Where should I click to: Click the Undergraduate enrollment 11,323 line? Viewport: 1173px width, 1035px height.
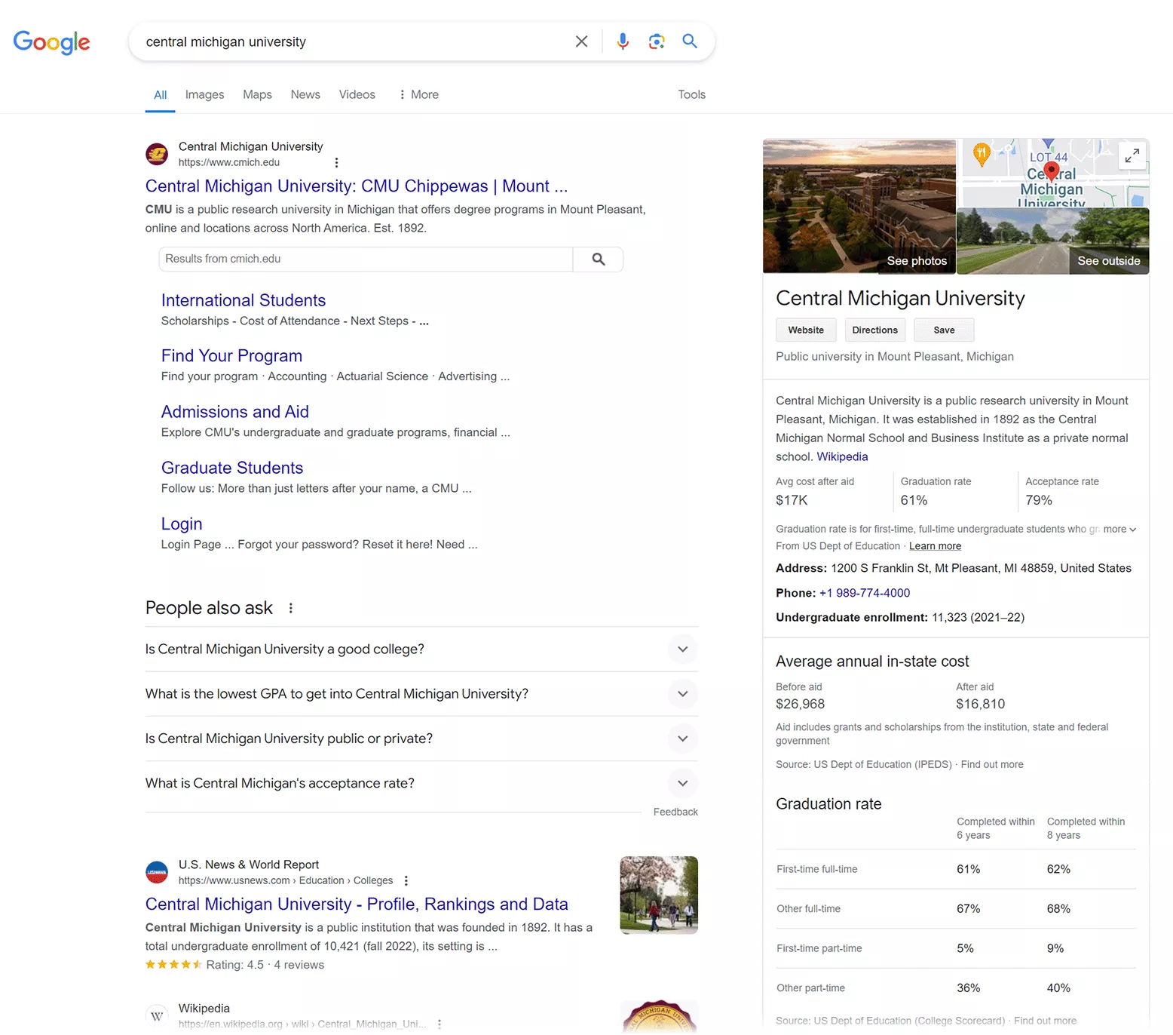pyautogui.click(x=900, y=618)
